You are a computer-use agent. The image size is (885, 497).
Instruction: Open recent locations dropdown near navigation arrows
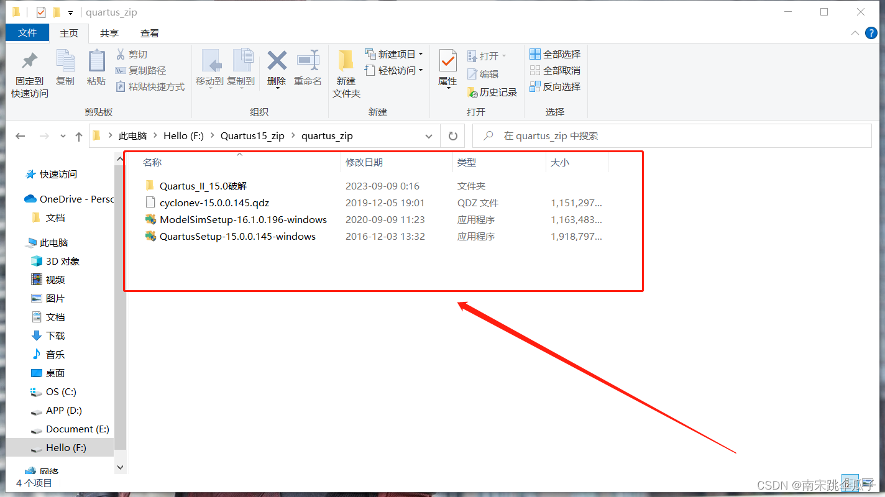[63, 136]
